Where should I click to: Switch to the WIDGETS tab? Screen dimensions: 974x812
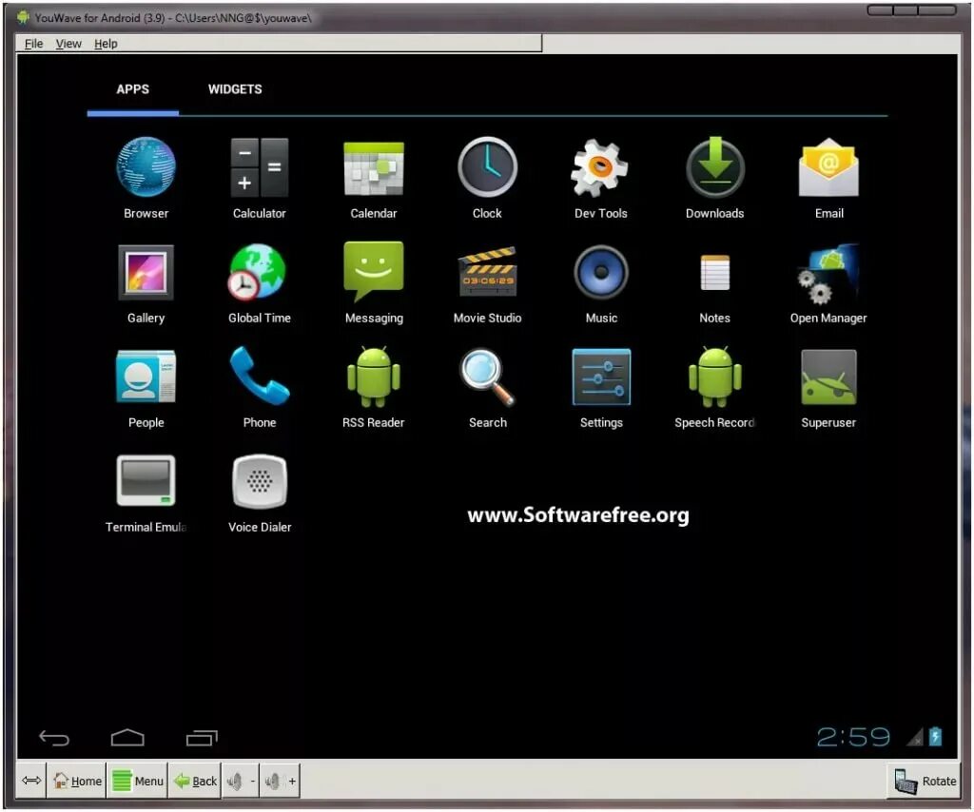point(235,89)
